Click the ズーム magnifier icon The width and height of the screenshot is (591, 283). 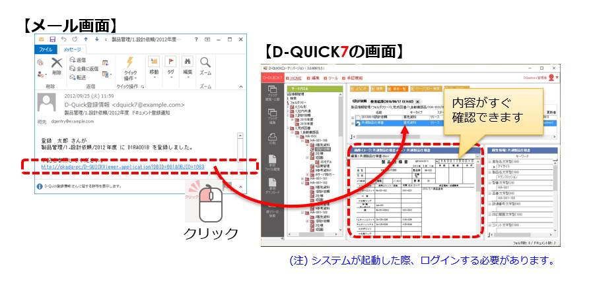[205, 66]
